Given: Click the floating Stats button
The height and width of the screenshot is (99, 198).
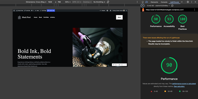Looking at the screenshot, I should (121, 65).
